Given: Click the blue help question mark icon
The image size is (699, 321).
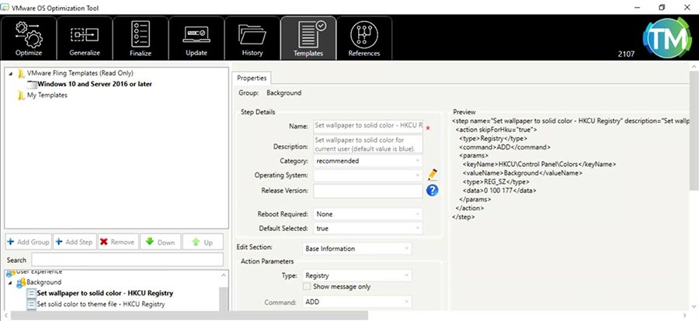Looking at the screenshot, I should coord(432,190).
